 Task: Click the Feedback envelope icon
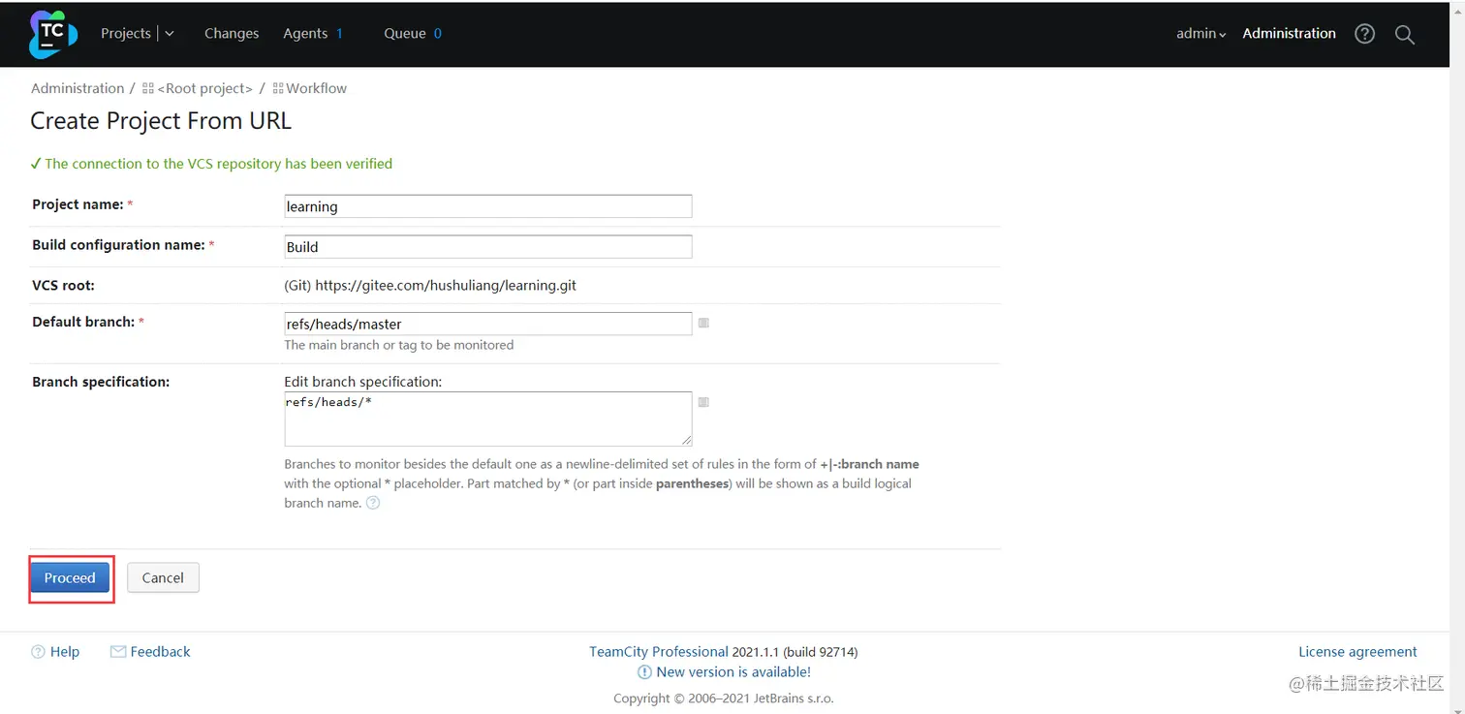pos(118,652)
